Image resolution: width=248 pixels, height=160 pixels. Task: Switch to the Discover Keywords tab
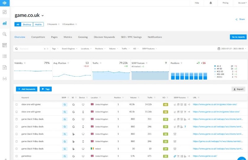(104, 37)
